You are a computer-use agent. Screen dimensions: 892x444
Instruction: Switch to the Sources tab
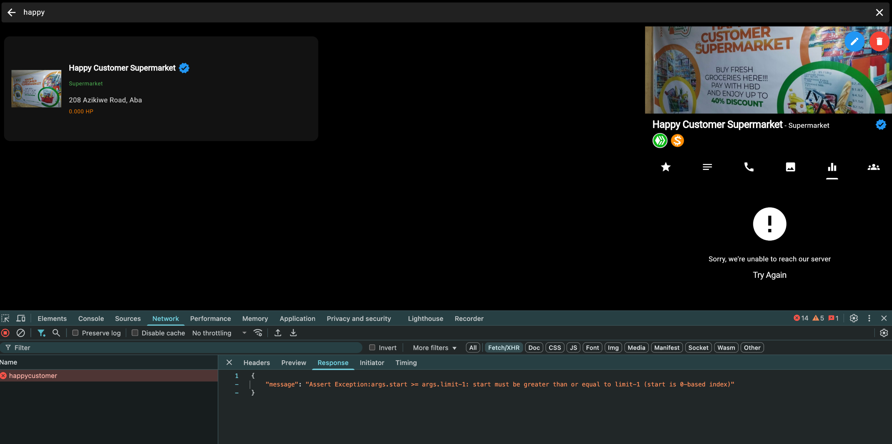(128, 318)
